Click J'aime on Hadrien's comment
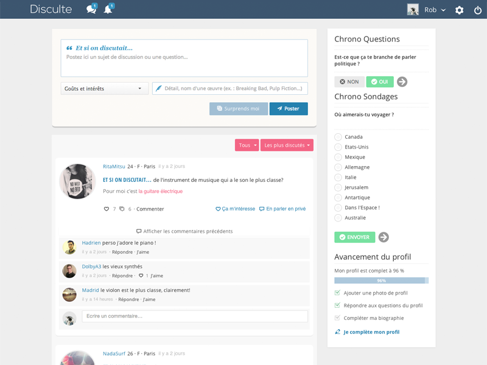This screenshot has width=487, height=365. point(143,252)
